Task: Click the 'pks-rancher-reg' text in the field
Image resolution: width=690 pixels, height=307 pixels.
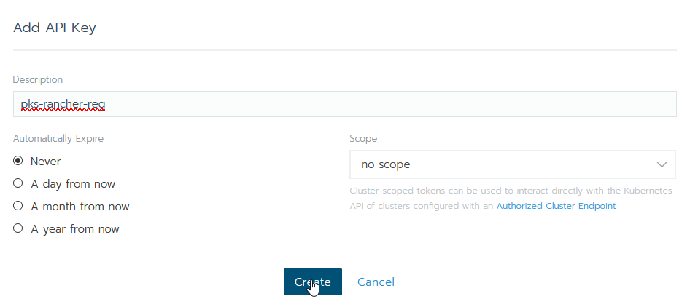Action: (x=63, y=104)
